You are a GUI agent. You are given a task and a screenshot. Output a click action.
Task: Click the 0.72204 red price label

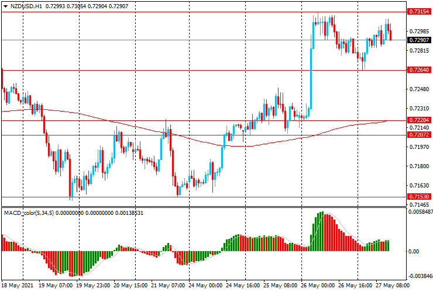(x=420, y=120)
